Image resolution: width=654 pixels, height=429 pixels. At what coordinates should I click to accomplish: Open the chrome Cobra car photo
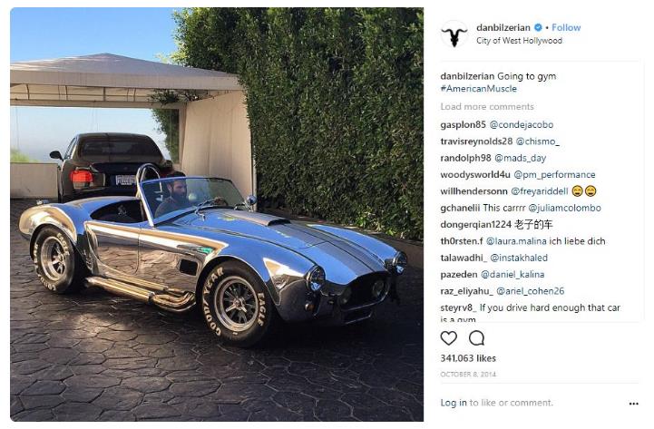click(x=217, y=214)
